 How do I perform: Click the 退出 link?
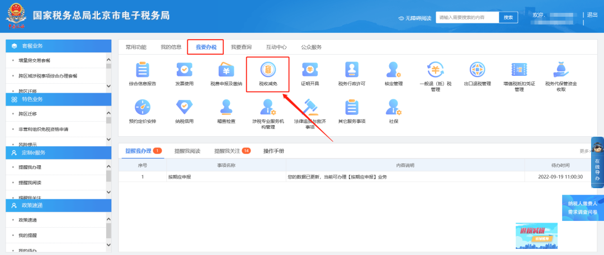592,15
